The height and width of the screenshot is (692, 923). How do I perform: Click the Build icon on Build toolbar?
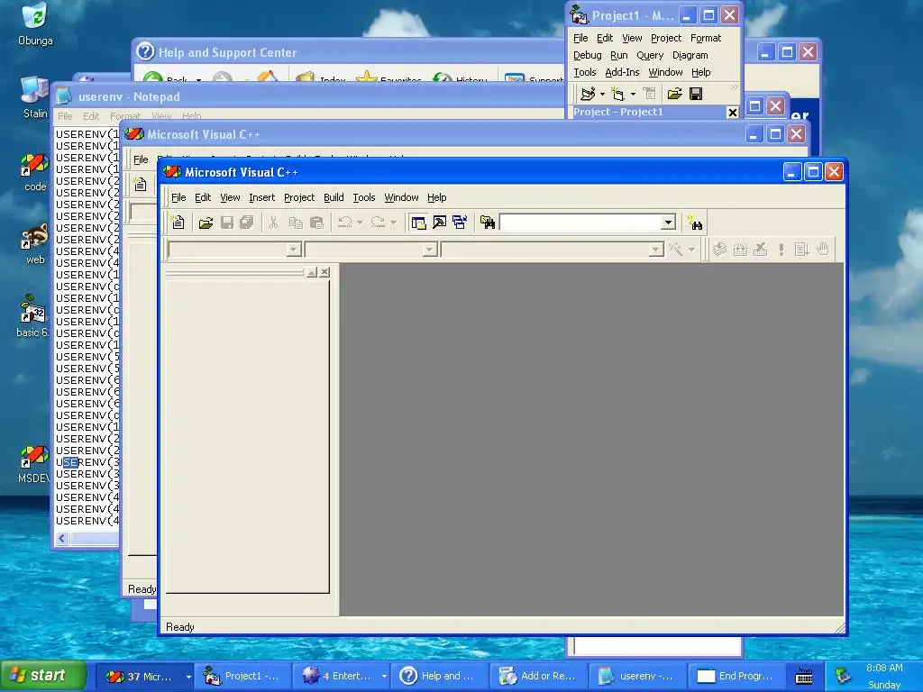740,250
